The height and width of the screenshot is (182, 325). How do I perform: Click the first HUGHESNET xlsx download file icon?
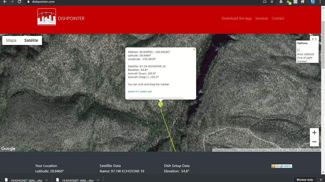pos(7,180)
